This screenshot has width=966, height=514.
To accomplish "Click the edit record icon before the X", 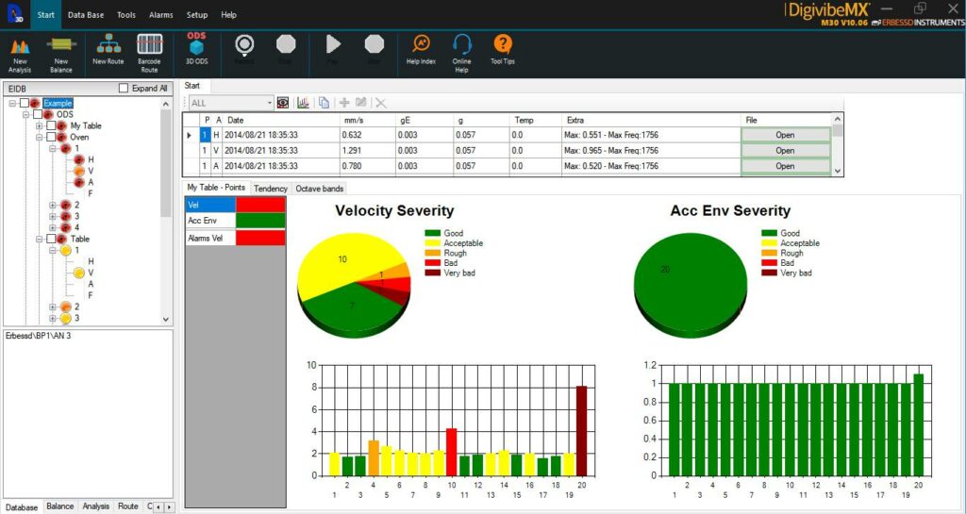I will (x=361, y=103).
